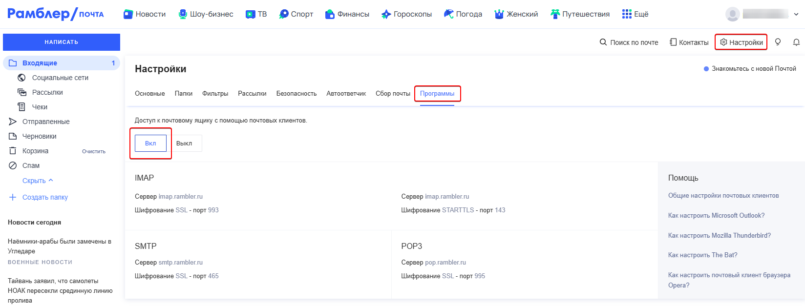Image resolution: width=805 pixels, height=307 pixels.
Task: Select the Входящие inbox folder
Action: pyautogui.click(x=40, y=63)
